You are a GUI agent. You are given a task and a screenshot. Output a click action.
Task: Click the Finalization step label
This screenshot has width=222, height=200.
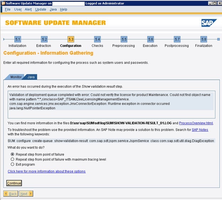tap(203, 46)
